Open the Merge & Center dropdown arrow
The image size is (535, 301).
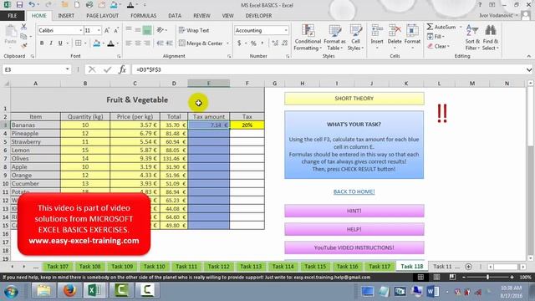tap(227, 43)
